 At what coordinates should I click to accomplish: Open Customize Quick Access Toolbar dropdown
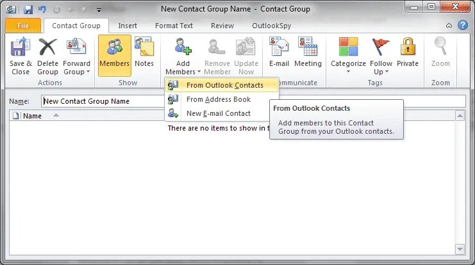(x=99, y=10)
